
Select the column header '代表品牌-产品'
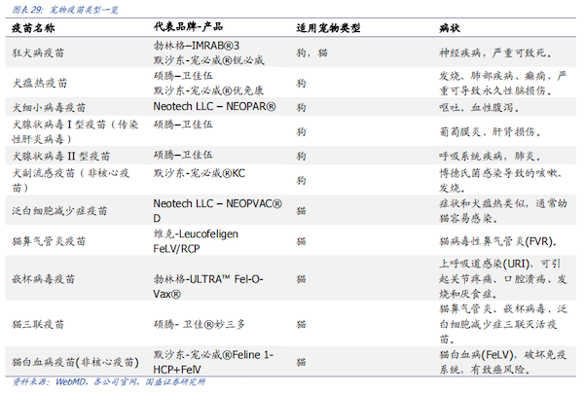pos(188,26)
